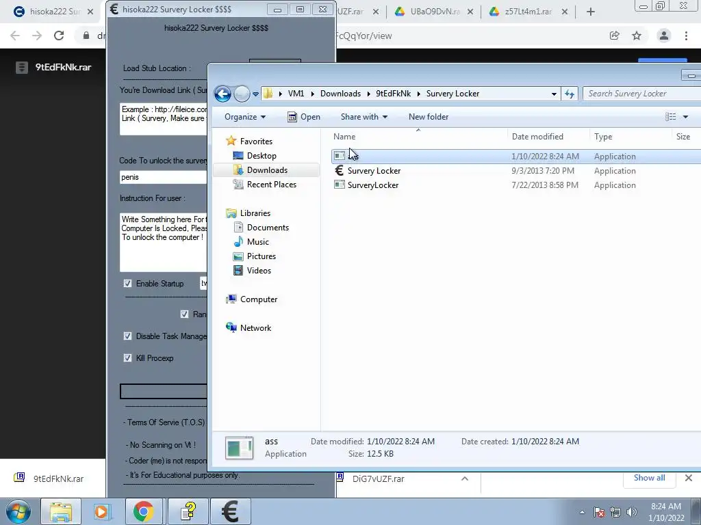
Task: Open the Organize menu
Action: (x=245, y=117)
